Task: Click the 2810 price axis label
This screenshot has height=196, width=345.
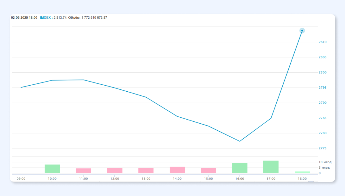Action: coord(323,42)
